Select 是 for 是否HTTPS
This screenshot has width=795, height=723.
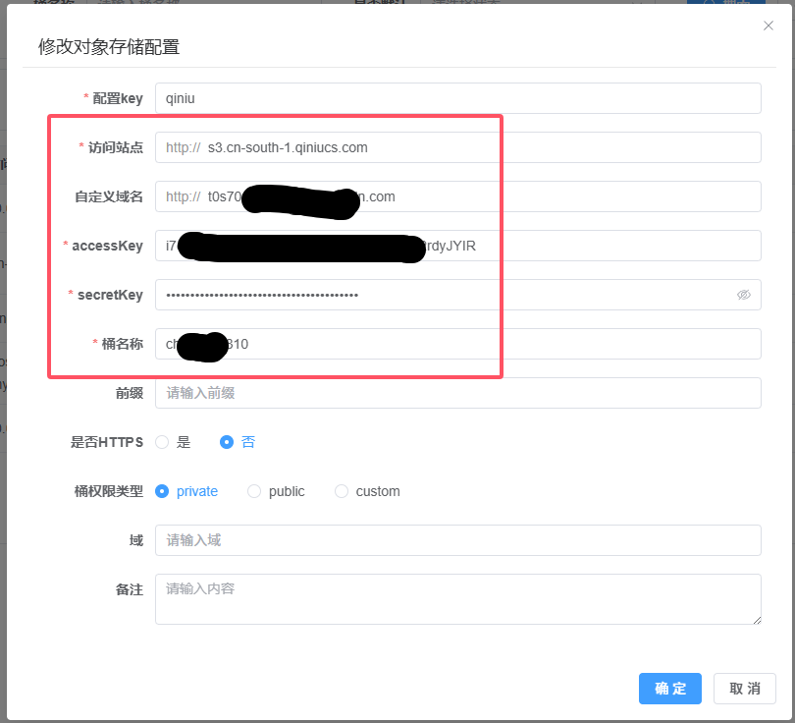174,442
